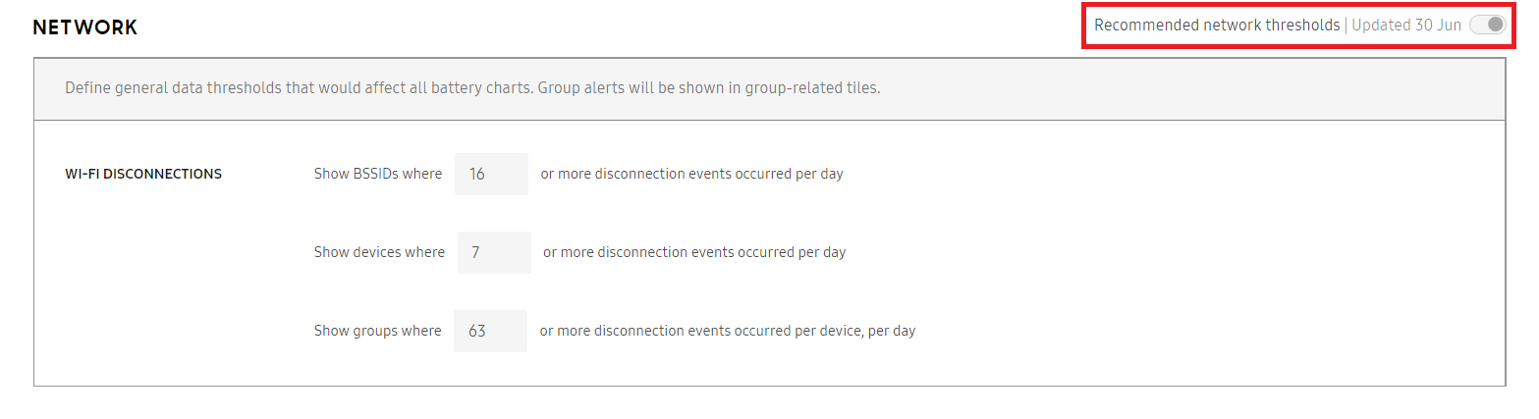Image resolution: width=1539 pixels, height=419 pixels.
Task: Click disconnection events text after devices field
Action: tap(694, 252)
